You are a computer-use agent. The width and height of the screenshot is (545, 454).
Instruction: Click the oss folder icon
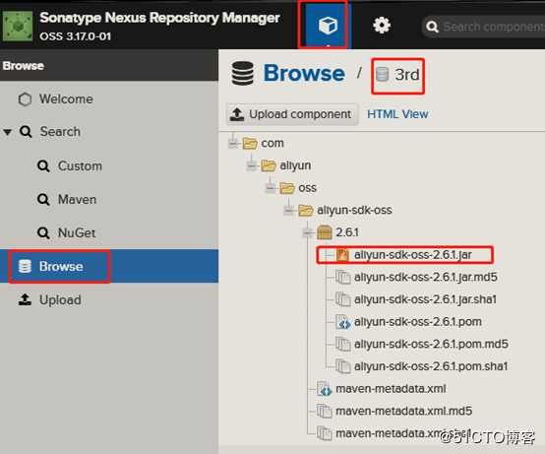[287, 188]
